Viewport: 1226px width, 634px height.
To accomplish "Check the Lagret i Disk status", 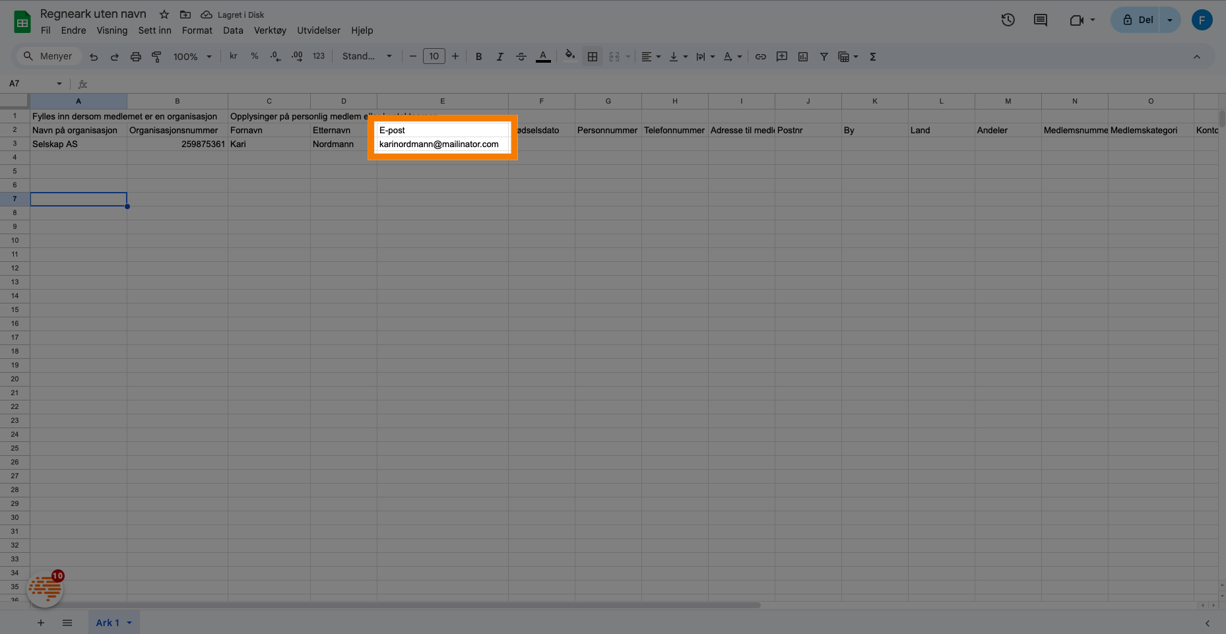I will [x=232, y=15].
